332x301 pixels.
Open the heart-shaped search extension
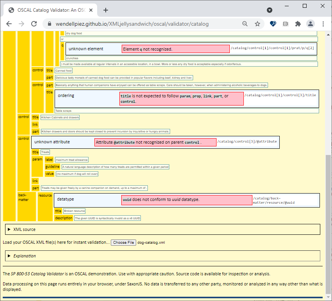(x=273, y=24)
